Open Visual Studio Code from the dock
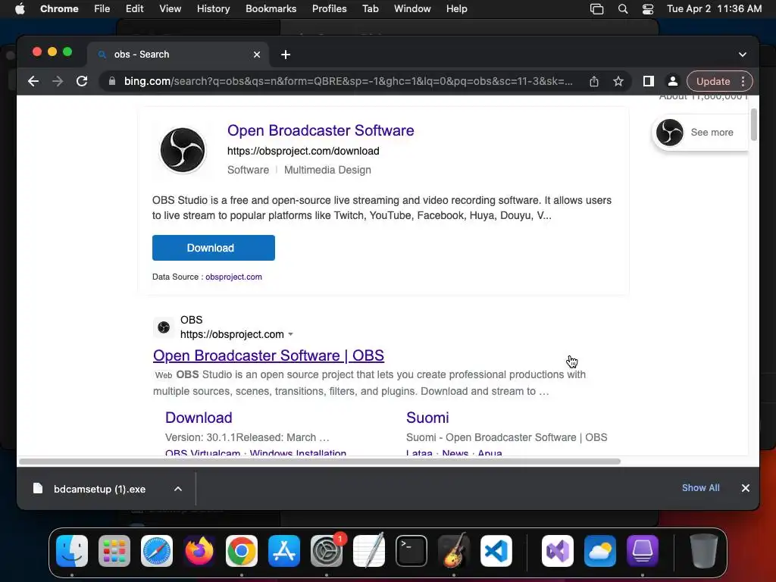This screenshot has width=776, height=582. (x=496, y=551)
